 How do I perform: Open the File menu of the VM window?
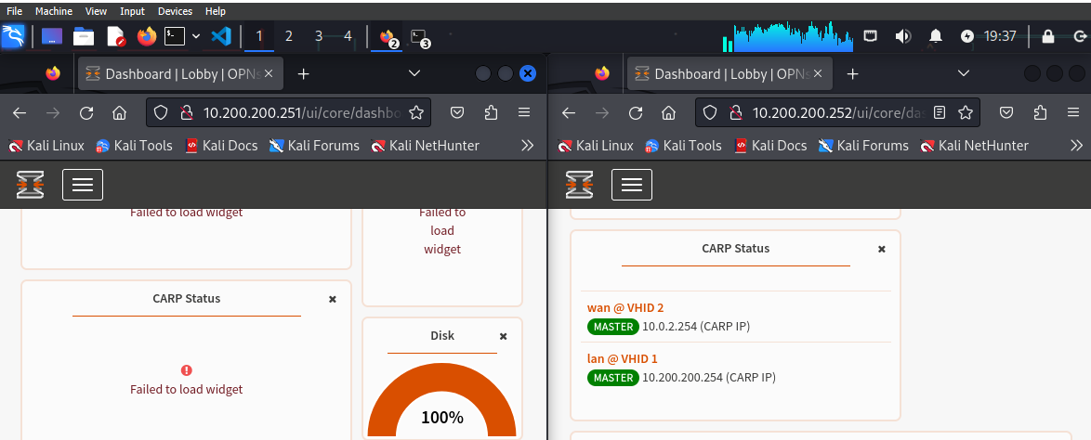(x=15, y=11)
